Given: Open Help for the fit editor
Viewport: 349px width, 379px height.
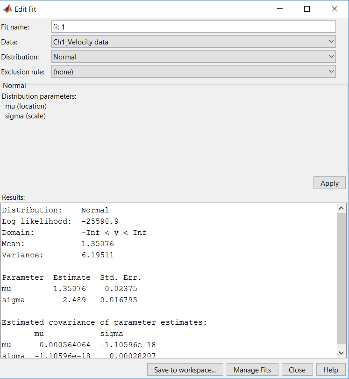Looking at the screenshot, I should point(331,370).
